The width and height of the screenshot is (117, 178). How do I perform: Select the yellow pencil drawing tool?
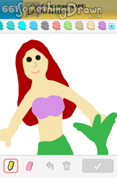point(11,166)
